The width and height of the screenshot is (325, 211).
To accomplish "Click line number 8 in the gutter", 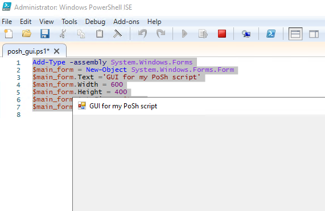I will (18, 115).
